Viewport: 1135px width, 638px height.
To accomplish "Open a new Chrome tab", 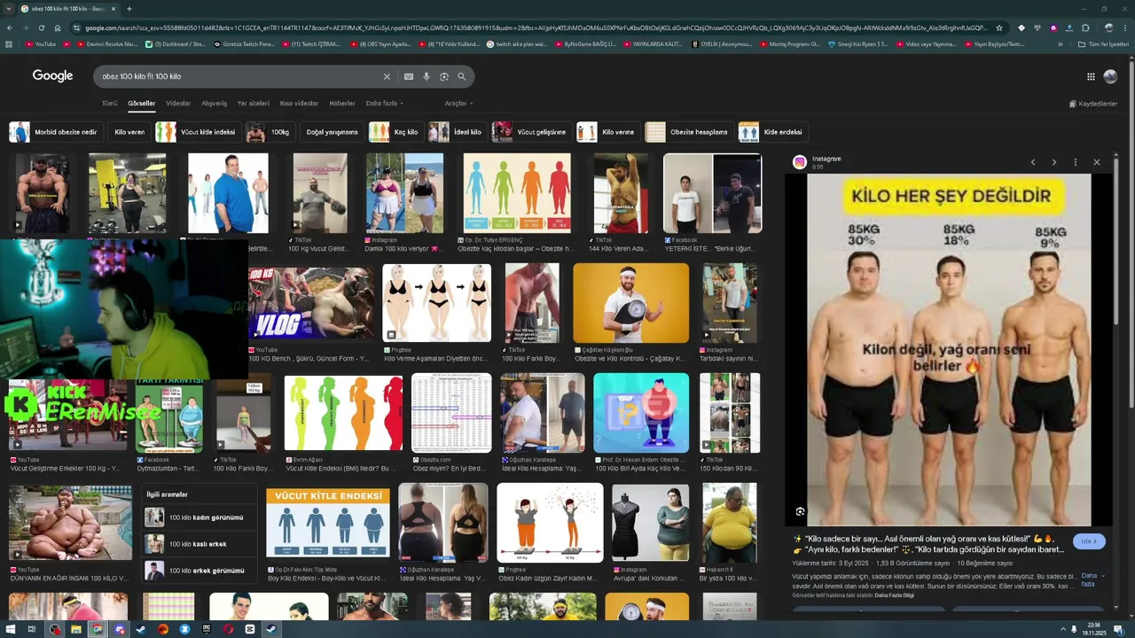I will (129, 9).
